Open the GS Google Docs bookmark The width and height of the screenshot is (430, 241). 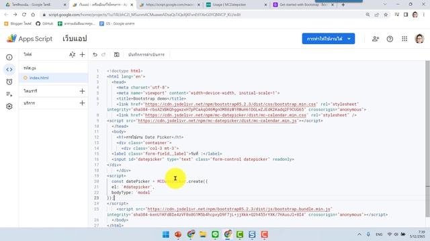pos(117,24)
